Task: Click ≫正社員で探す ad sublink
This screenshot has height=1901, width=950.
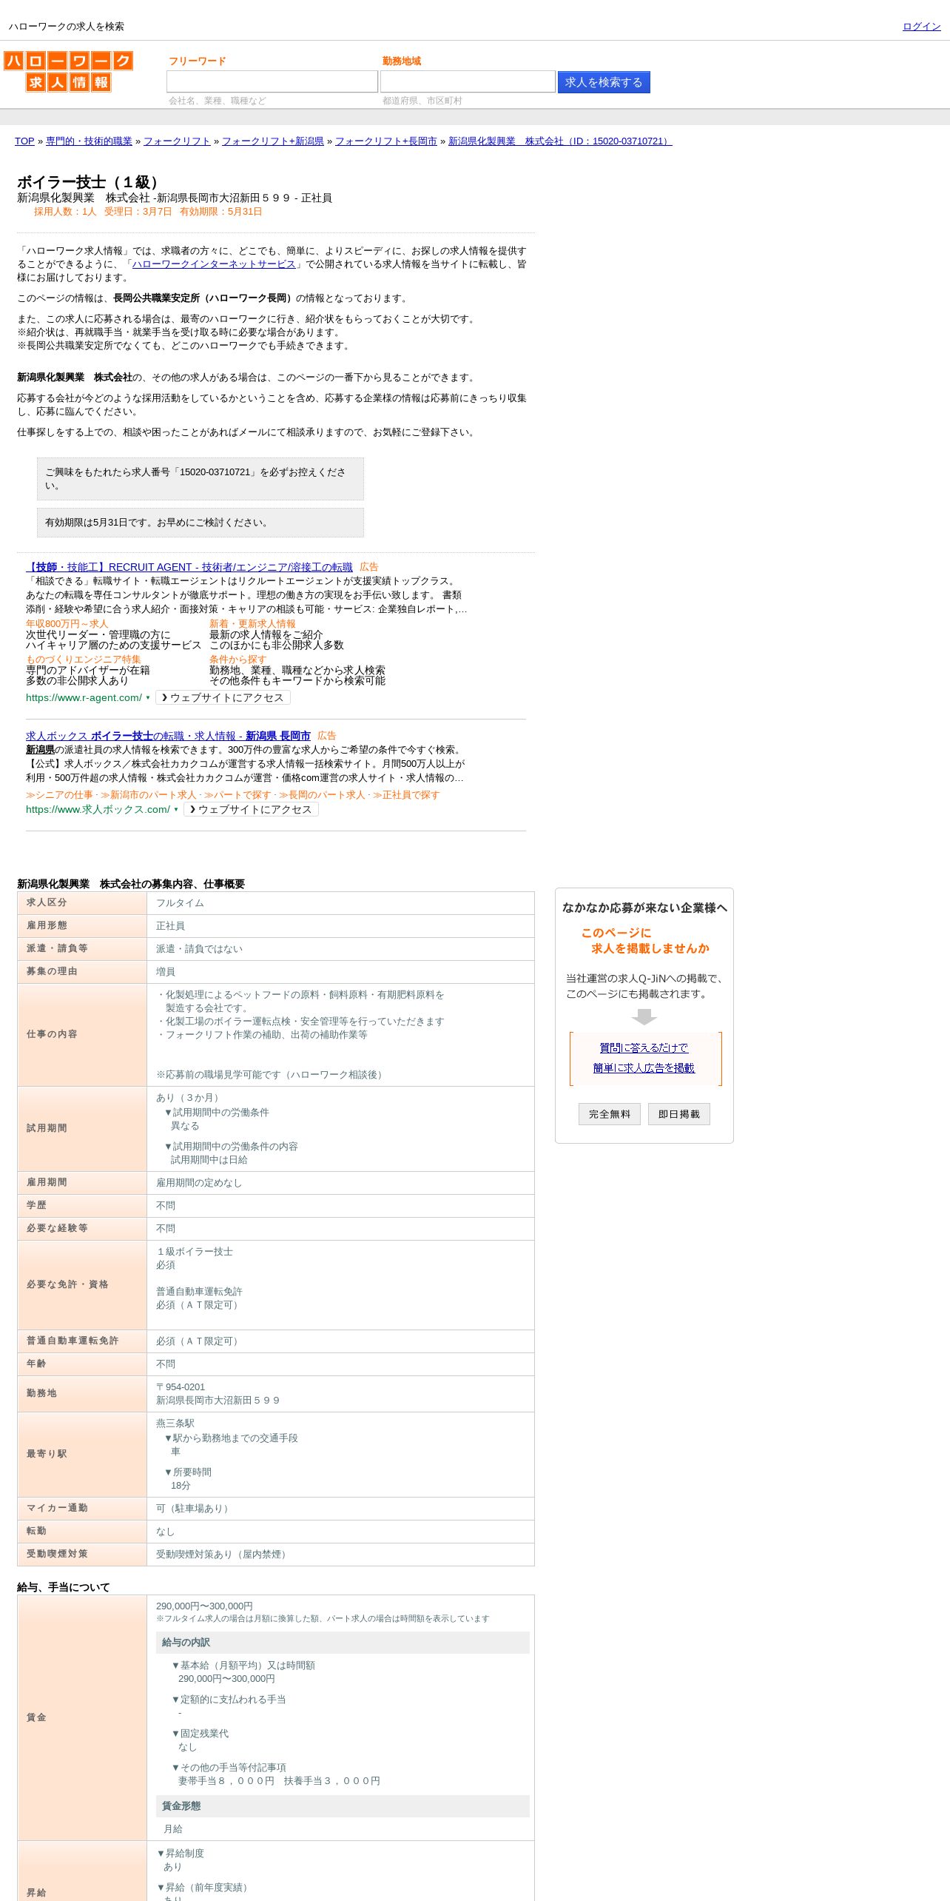Action: click(406, 795)
